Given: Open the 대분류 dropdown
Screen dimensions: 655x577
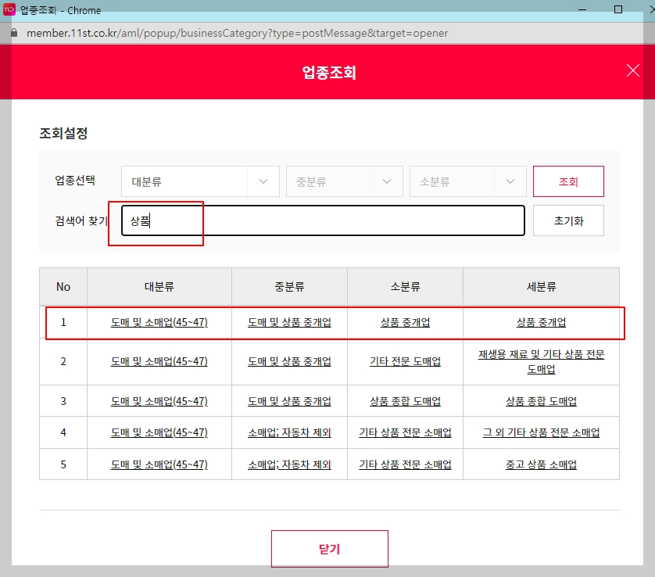Looking at the screenshot, I should click(x=200, y=181).
